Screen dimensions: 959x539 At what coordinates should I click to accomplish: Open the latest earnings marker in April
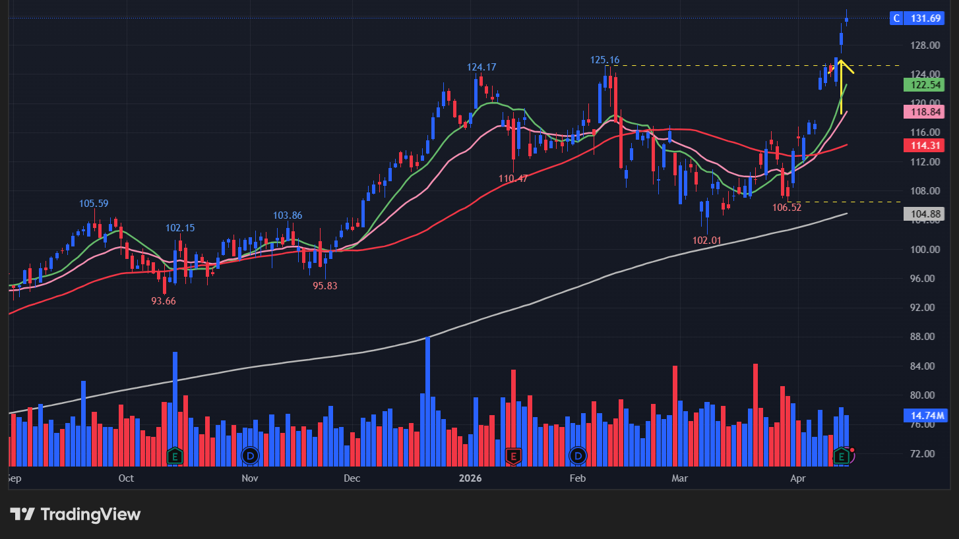click(841, 455)
